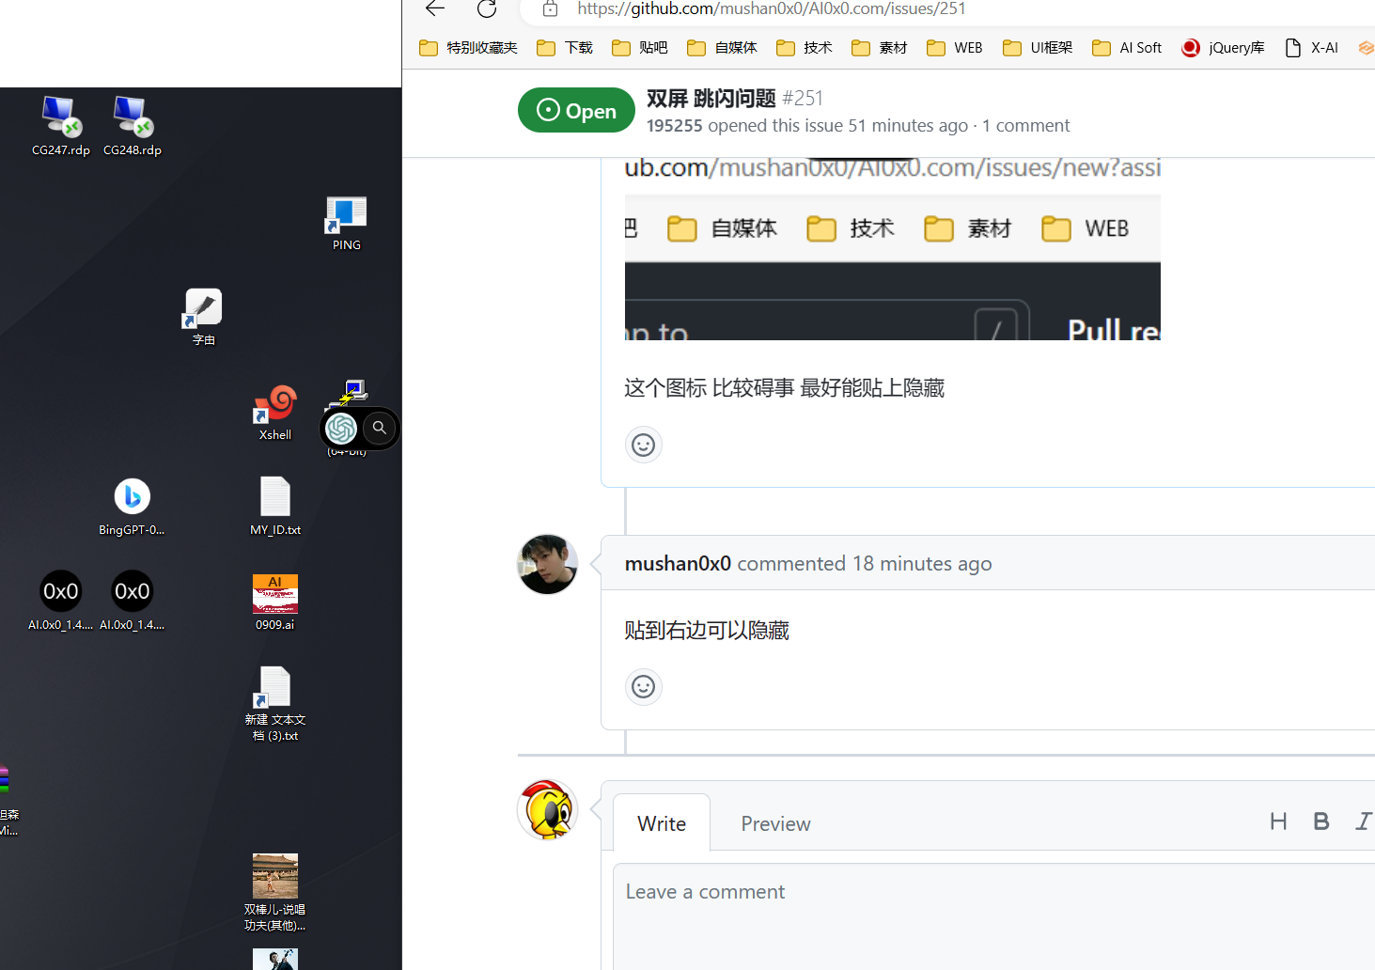Add emoji reaction to mushan0x0's comment
Viewport: 1375px width, 970px height.
(x=643, y=687)
